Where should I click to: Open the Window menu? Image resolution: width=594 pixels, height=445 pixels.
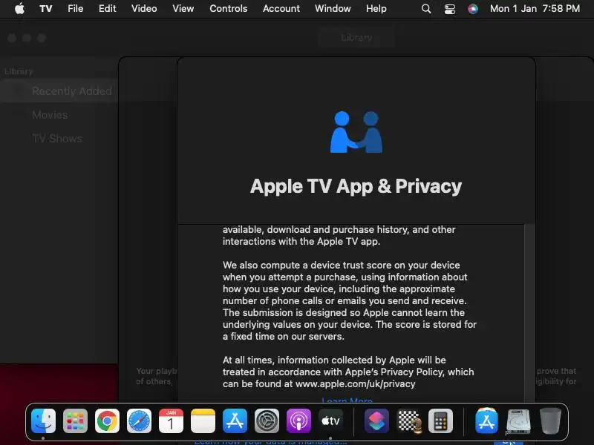point(333,8)
